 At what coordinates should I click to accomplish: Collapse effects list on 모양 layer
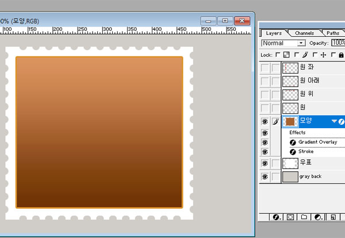pyautogui.click(x=334, y=121)
